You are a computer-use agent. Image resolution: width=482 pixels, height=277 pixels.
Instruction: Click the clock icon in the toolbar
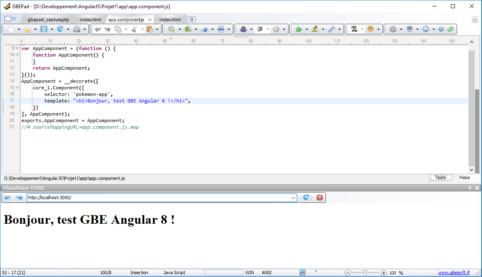pyautogui.click(x=276, y=29)
